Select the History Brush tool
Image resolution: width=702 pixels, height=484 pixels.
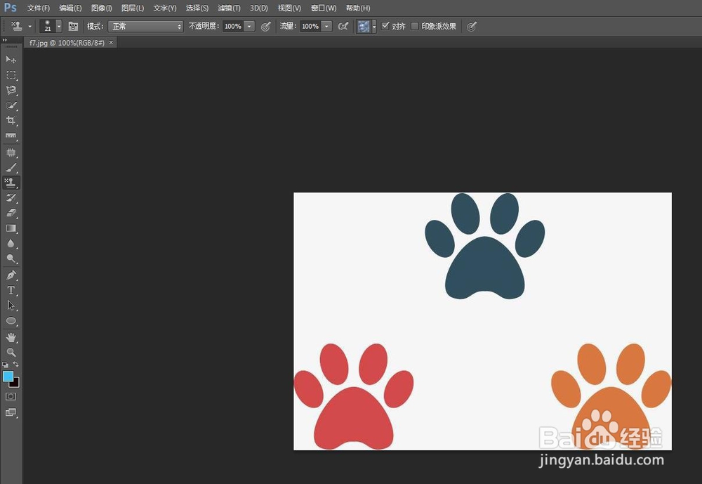(x=11, y=197)
